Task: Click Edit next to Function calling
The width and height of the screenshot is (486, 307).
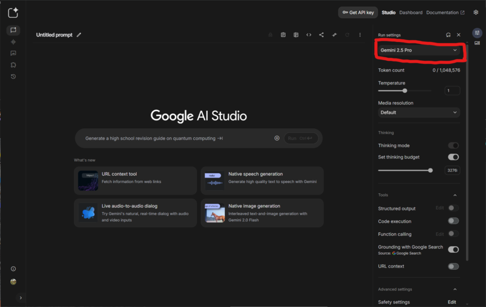Action: [439, 234]
